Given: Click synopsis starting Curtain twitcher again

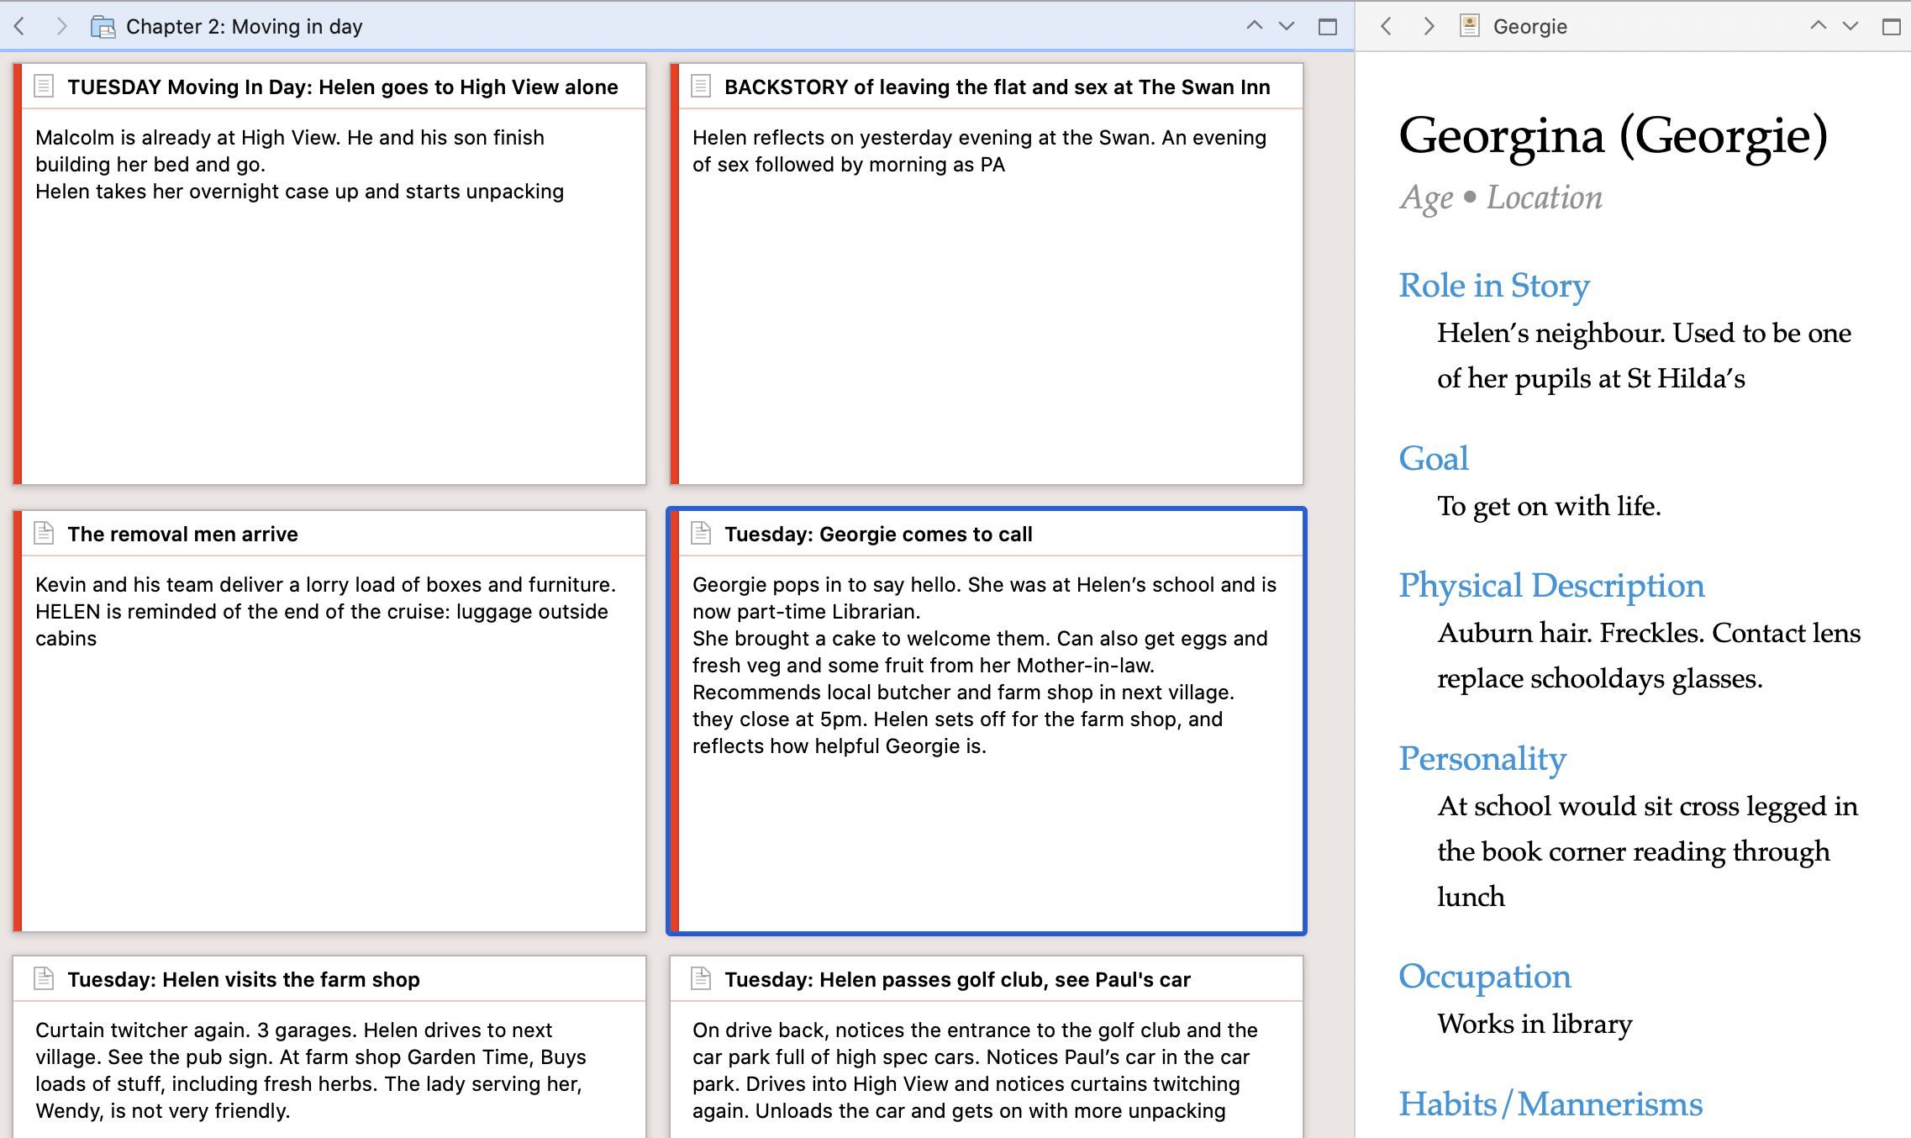Looking at the screenshot, I should click(311, 1071).
